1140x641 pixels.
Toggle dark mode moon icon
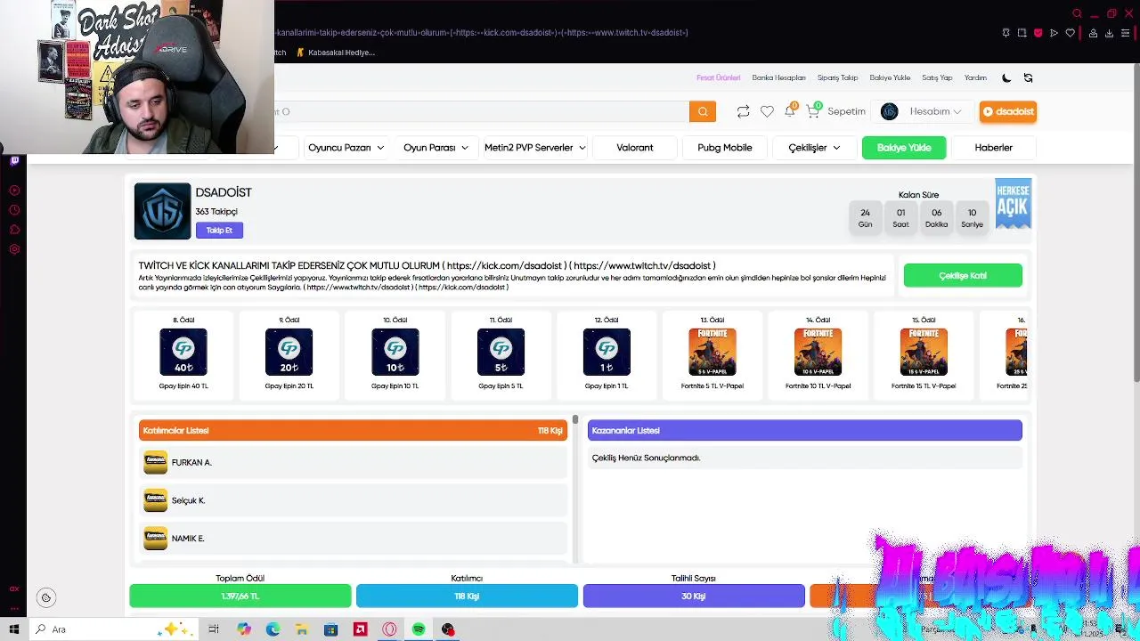[x=1006, y=77]
